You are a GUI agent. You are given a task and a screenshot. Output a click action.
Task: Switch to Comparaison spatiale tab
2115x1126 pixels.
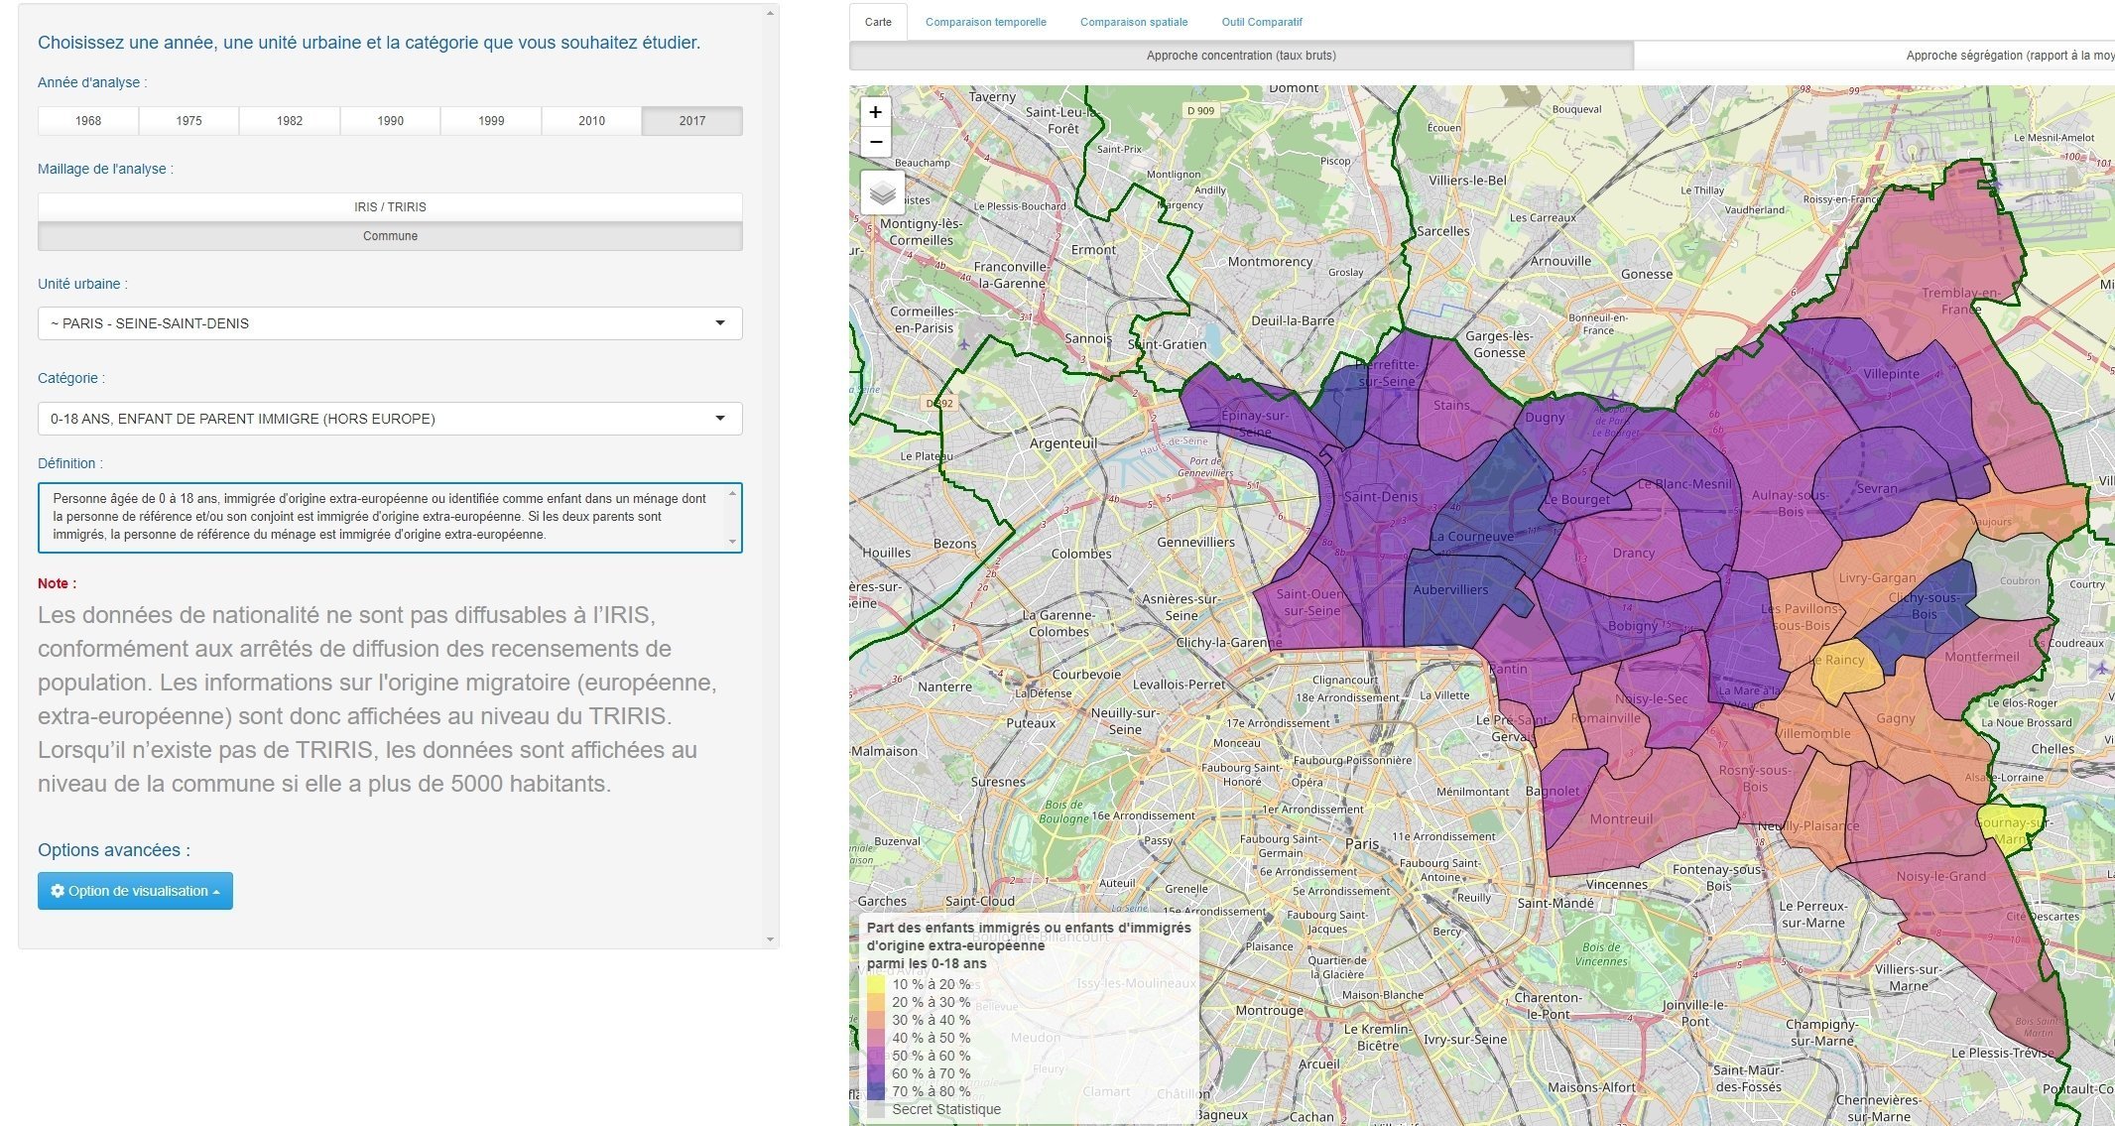point(1133,22)
